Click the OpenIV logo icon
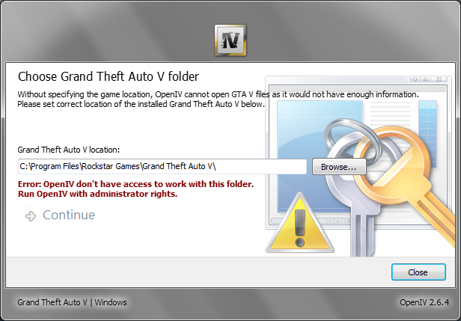The width and height of the screenshot is (461, 321). click(230, 40)
